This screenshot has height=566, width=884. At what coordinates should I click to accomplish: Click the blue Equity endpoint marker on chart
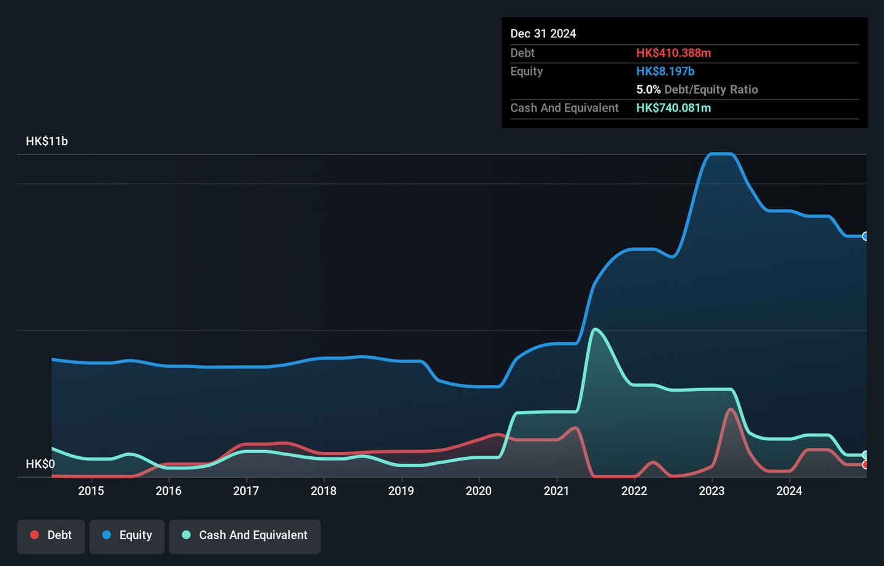click(x=865, y=236)
